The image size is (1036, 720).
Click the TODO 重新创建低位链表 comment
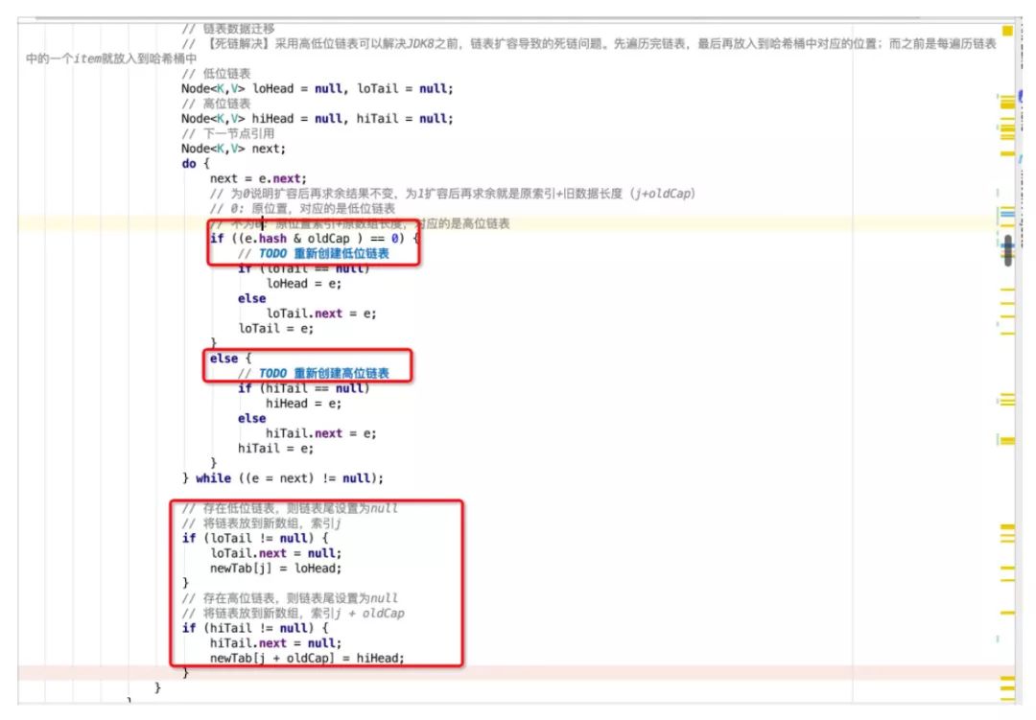coord(313,254)
